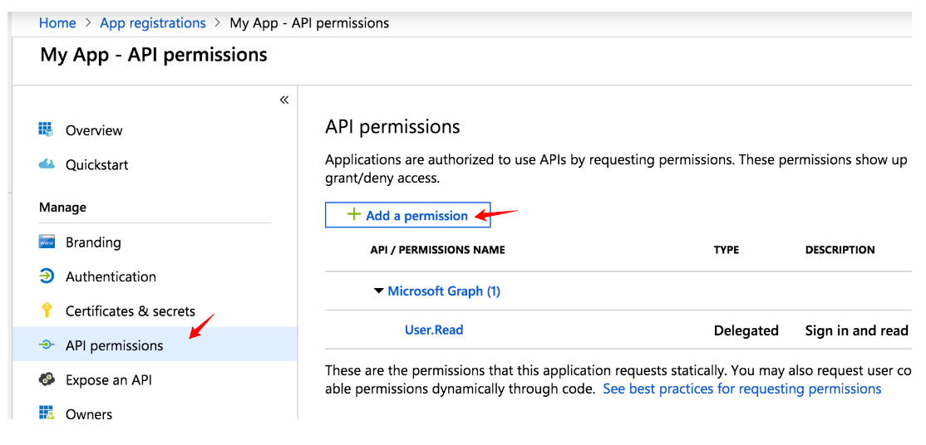Viewport: 926px width, 445px height.
Task: Go to App registrations breadcrumb link
Action: [153, 23]
